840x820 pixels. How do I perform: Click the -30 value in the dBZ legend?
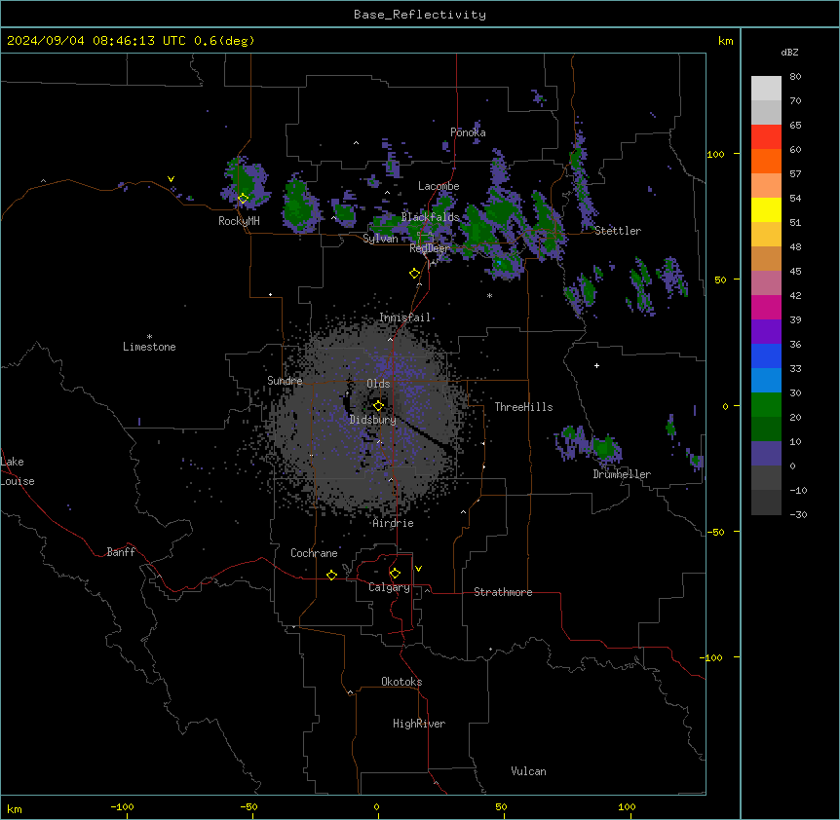coord(798,514)
